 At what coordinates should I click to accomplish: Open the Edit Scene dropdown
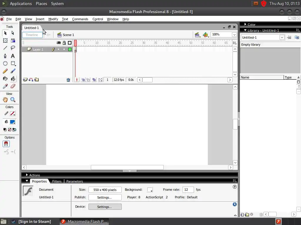pyautogui.click(x=197, y=35)
